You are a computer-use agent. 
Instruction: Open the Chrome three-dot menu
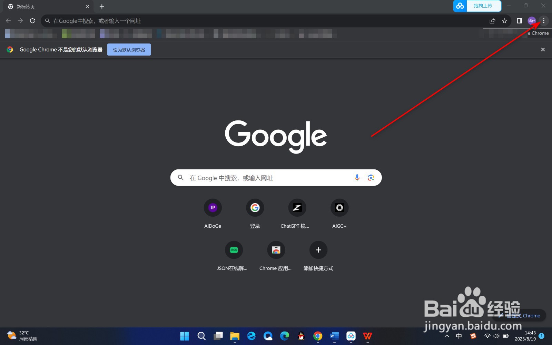(544, 21)
